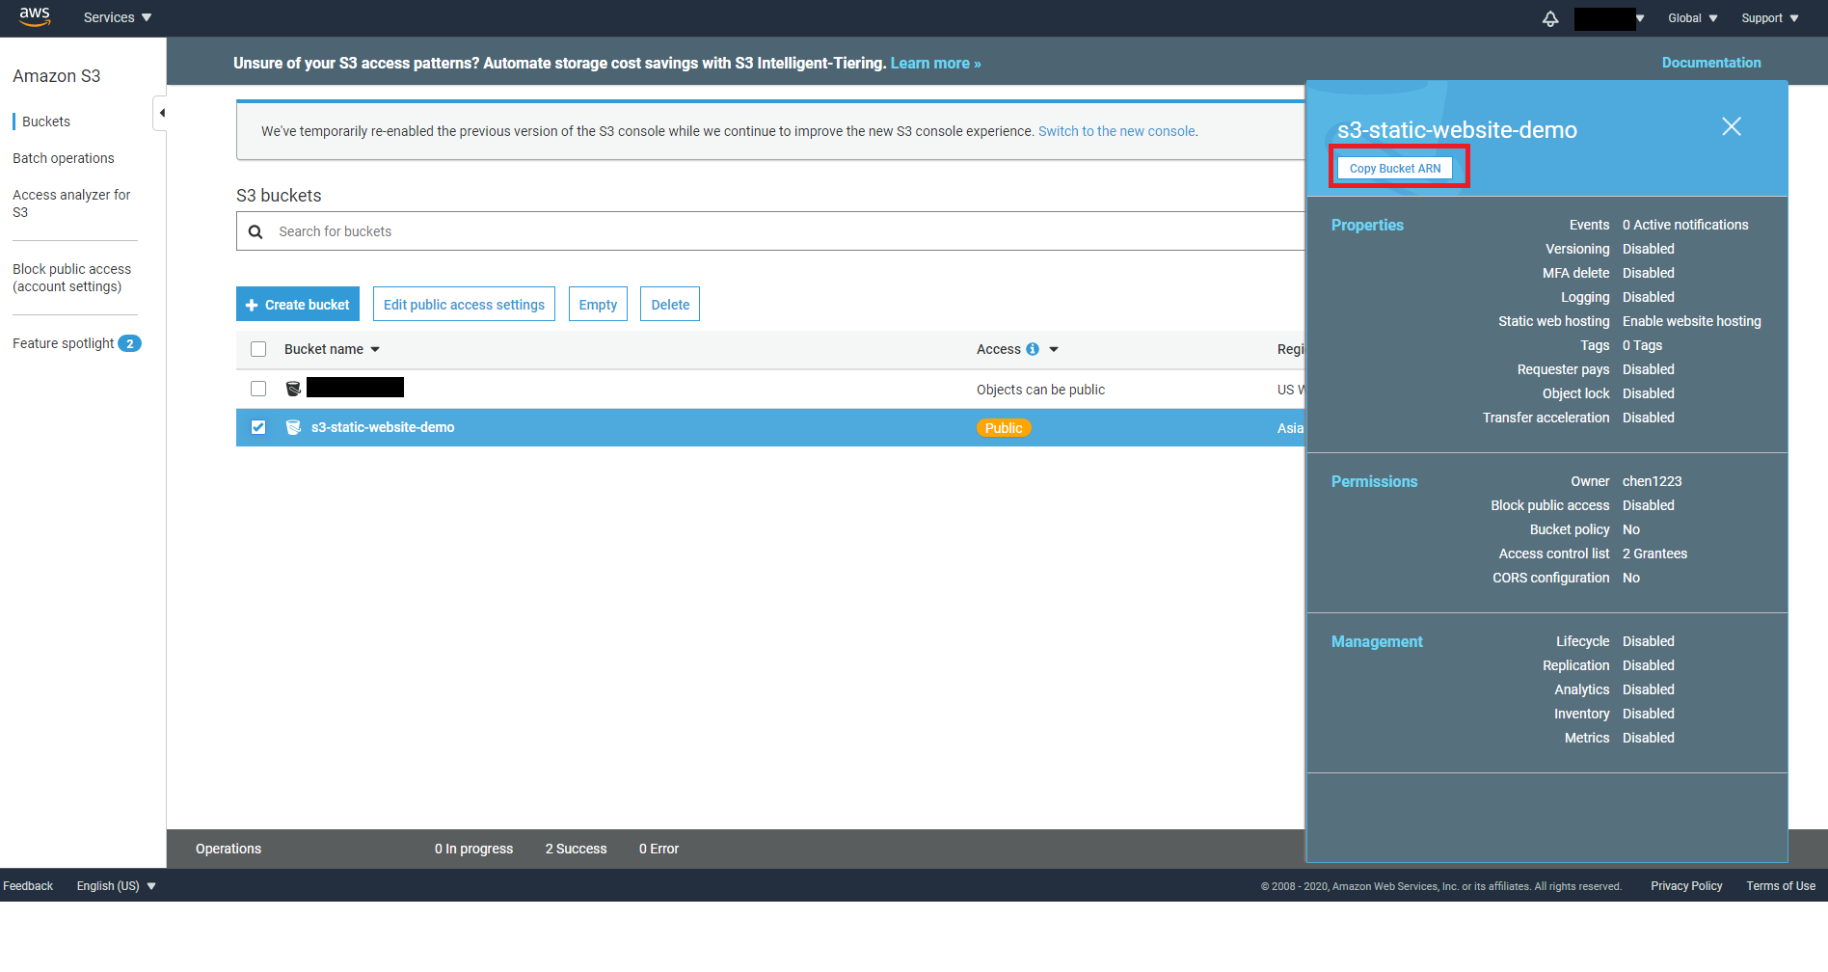Image resolution: width=1828 pixels, height=972 pixels.
Task: Click '2 Grantees' access control value
Action: [x=1654, y=553]
